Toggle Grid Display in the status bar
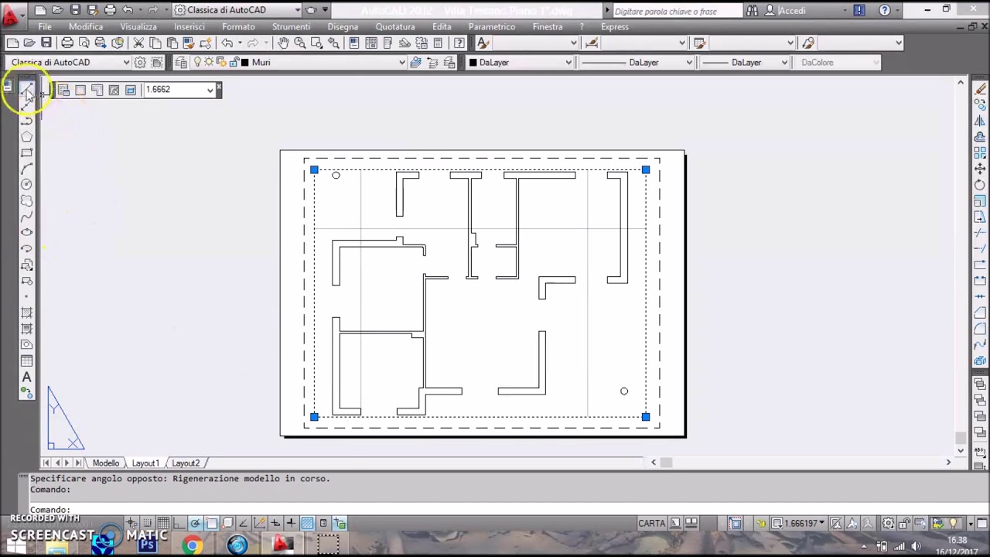990x557 pixels. tap(163, 523)
